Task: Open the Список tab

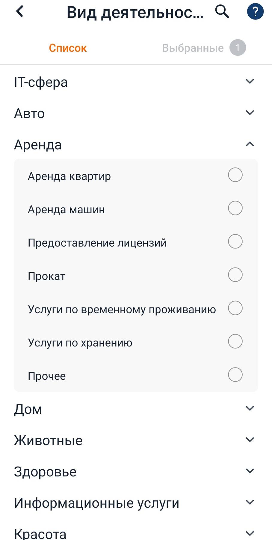Action: (x=68, y=47)
